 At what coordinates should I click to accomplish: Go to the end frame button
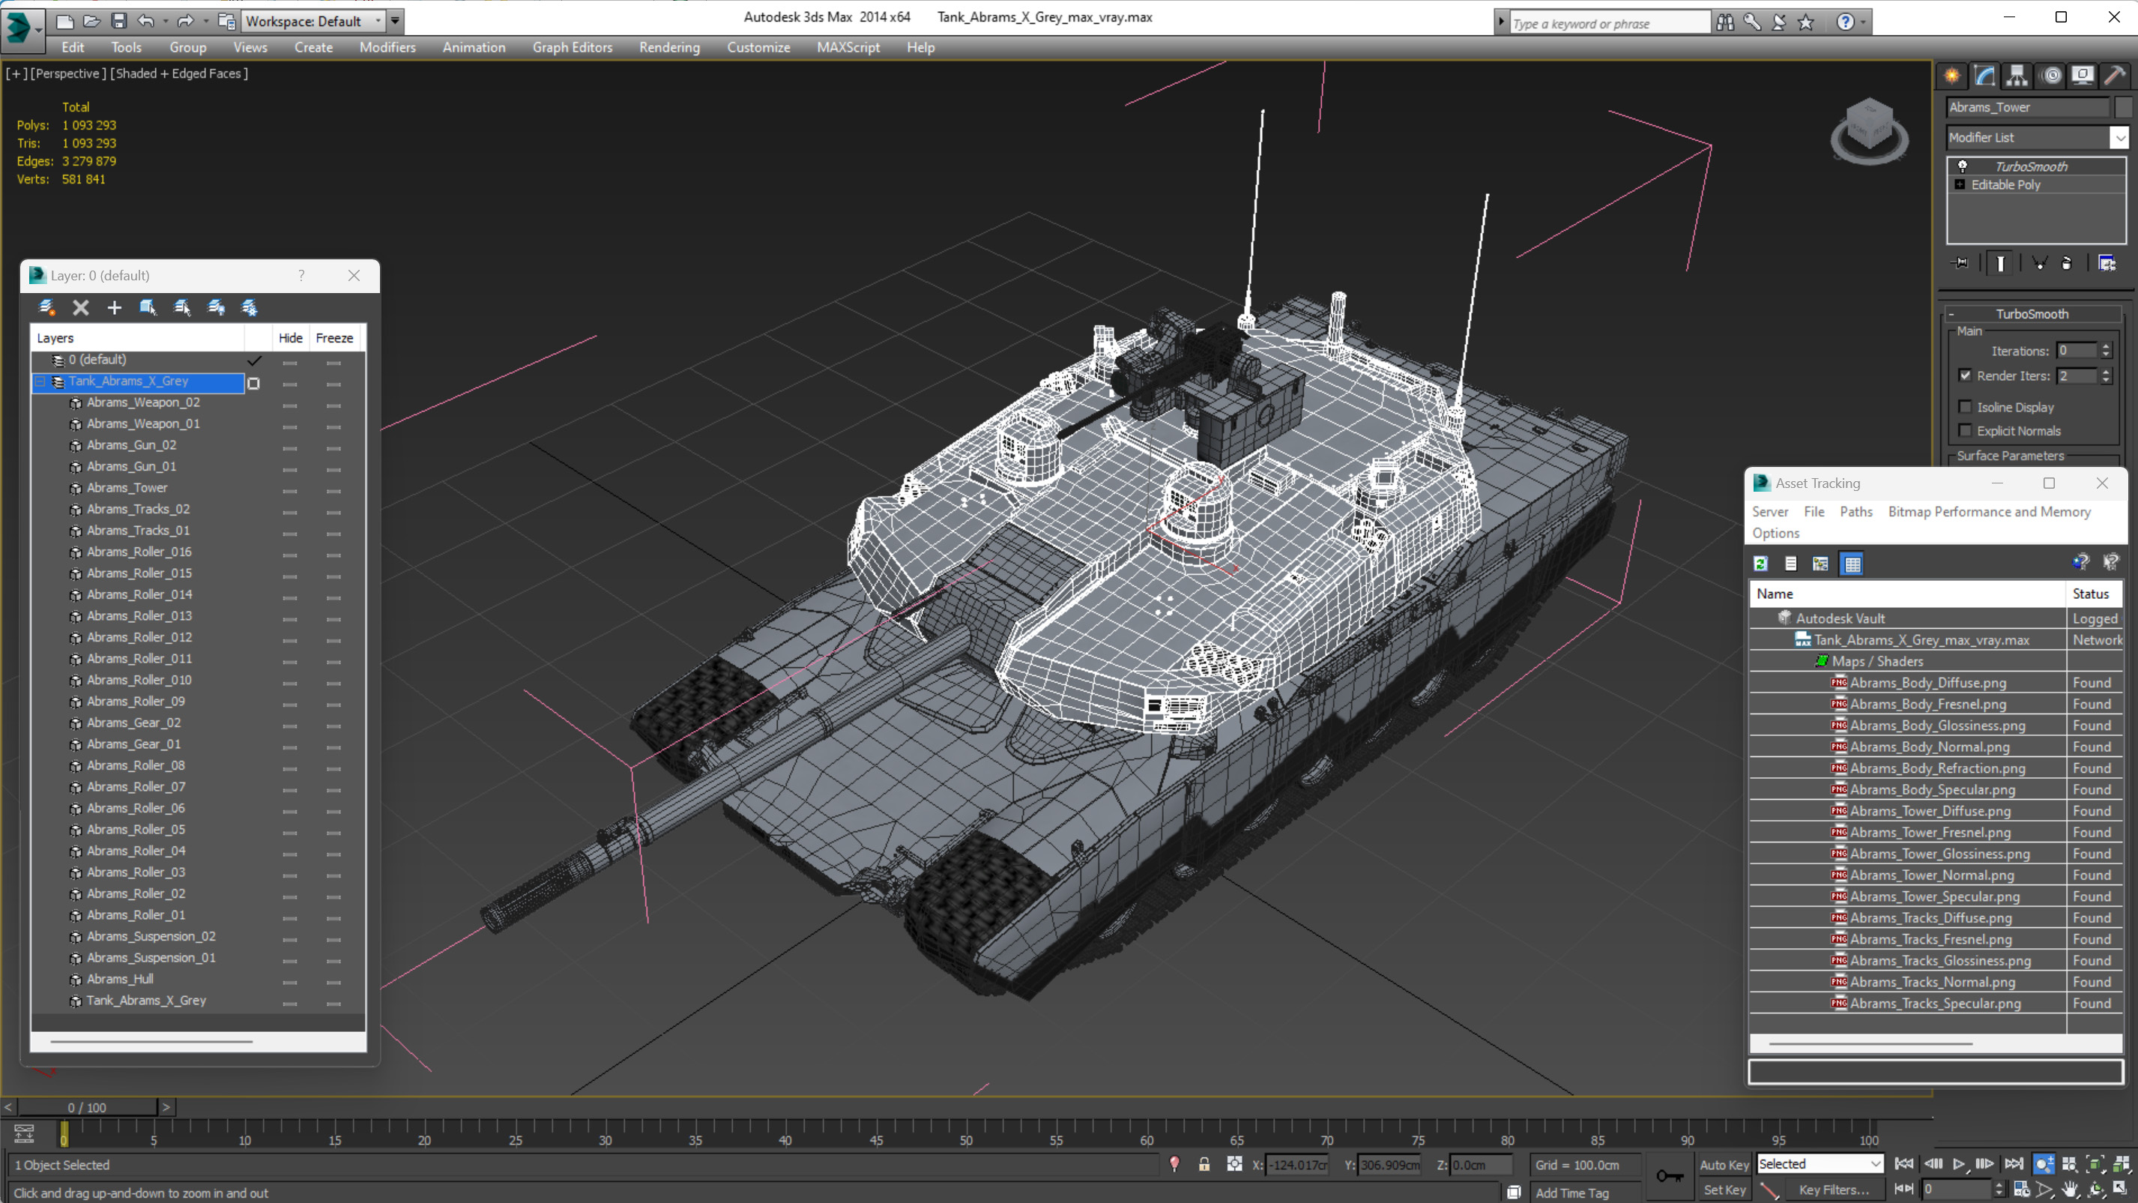pyautogui.click(x=2014, y=1164)
